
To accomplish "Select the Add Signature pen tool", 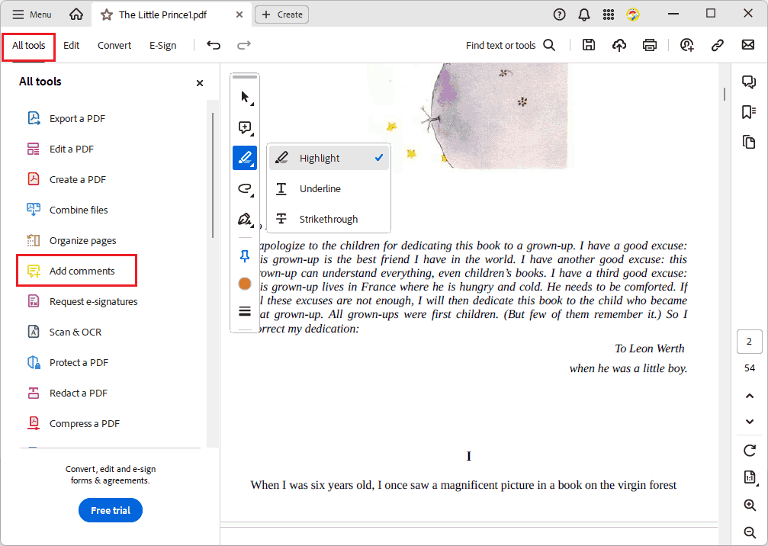I will pos(244,219).
